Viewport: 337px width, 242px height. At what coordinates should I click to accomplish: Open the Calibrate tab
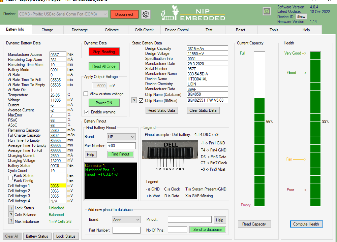[x=112, y=30]
